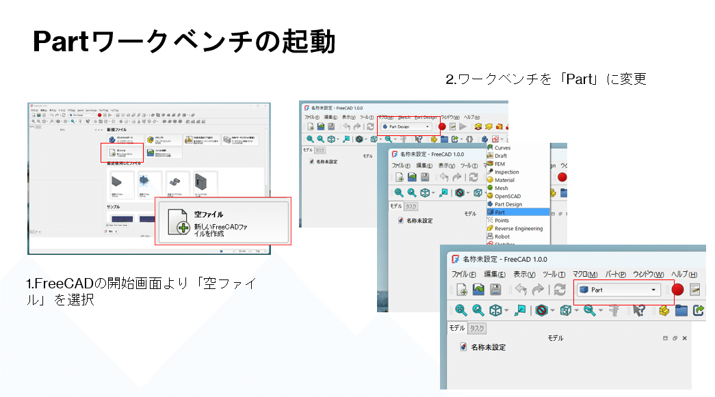Click Sync view icon in front Part window
Viewport: 715px width, 397px height.
pyautogui.click(x=520, y=310)
